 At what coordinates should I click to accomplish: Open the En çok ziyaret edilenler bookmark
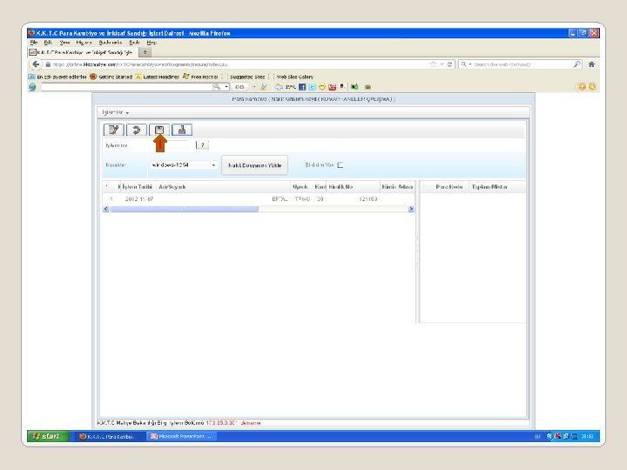click(58, 77)
